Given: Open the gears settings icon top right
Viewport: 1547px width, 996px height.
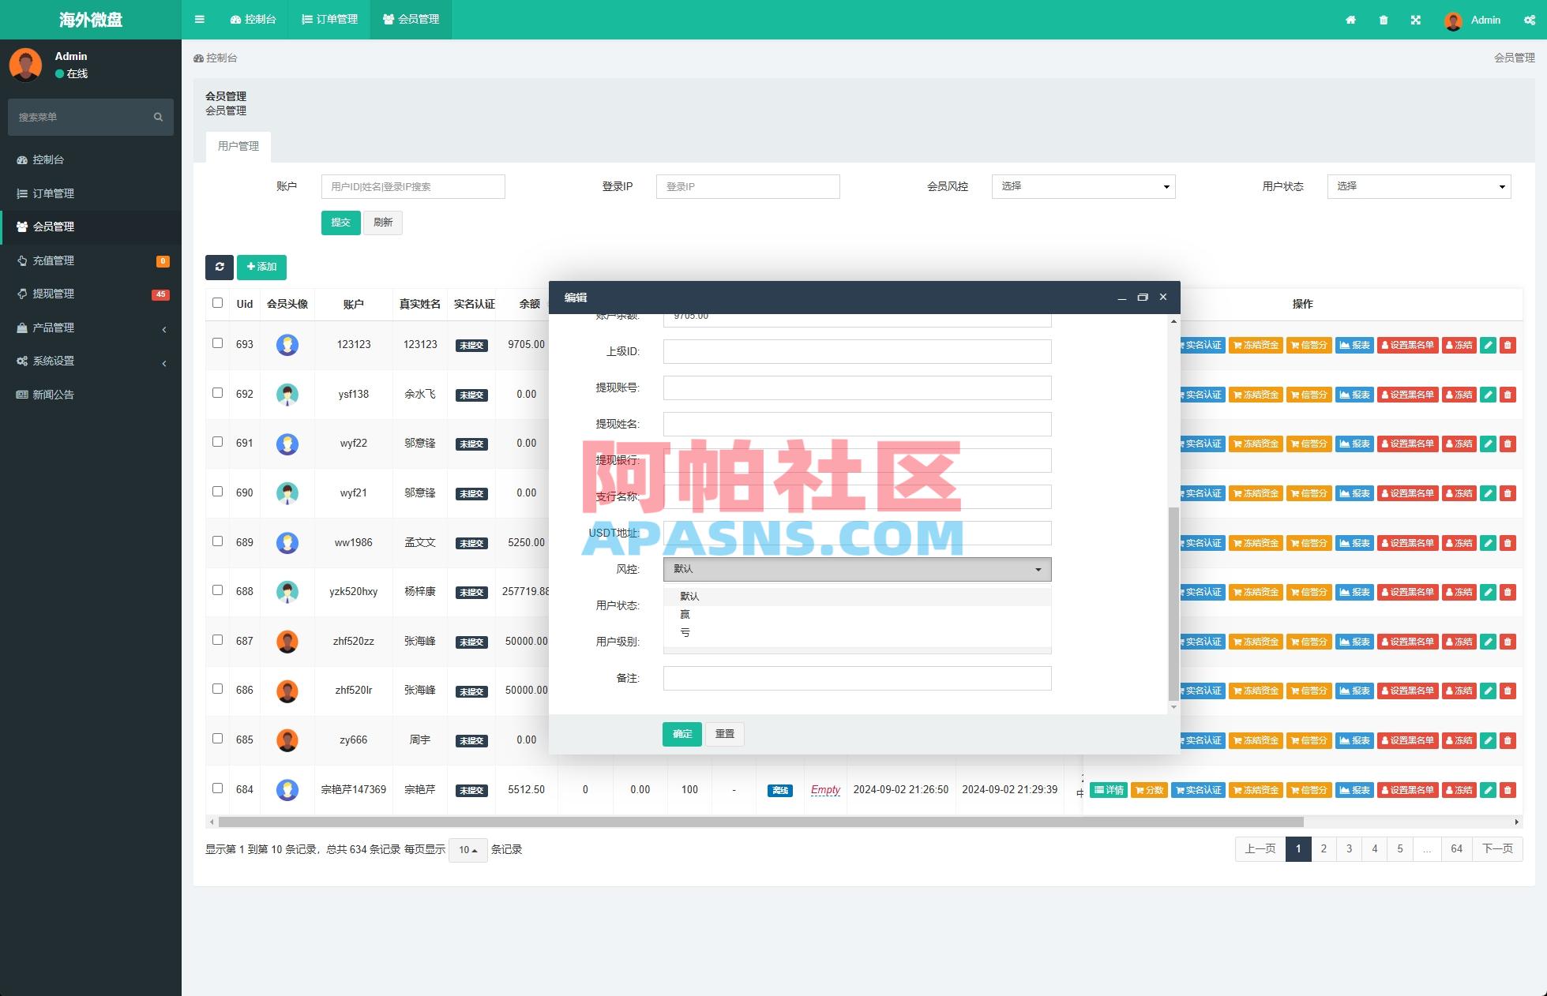Looking at the screenshot, I should tap(1529, 20).
